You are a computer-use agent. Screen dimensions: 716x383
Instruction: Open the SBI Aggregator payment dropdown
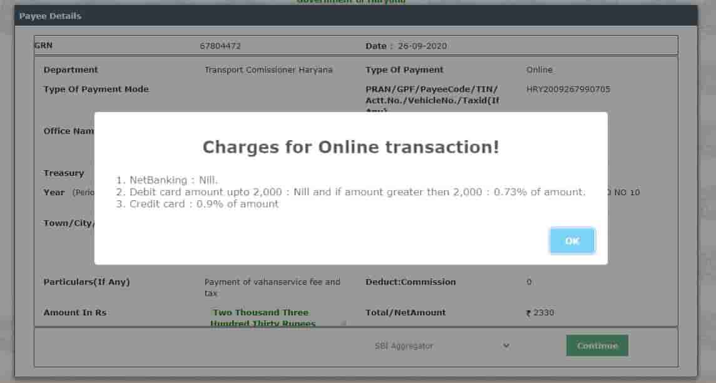pos(442,345)
